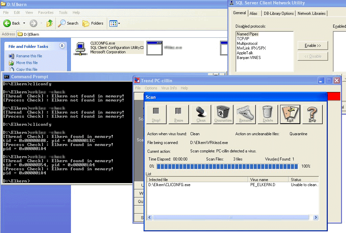The image size is (346, 233).
Task: Select TCP/IP in disabled protocols list
Action: 243,39
